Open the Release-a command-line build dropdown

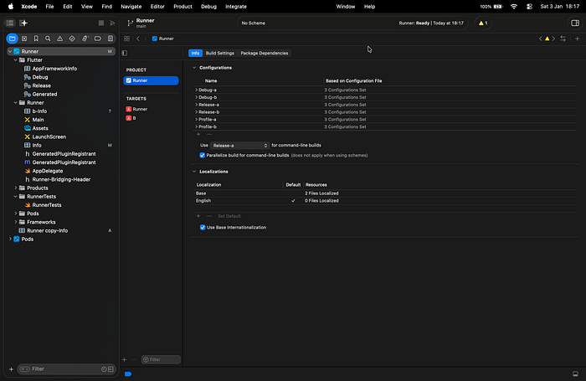[239, 146]
